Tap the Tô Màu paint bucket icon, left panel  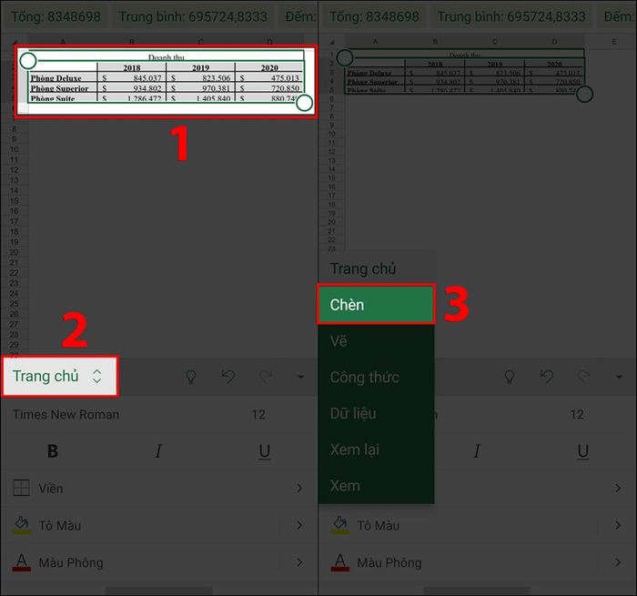[21, 524]
